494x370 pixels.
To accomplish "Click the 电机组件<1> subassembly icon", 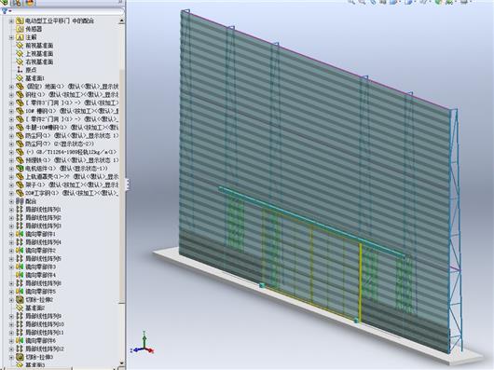I will coord(20,169).
